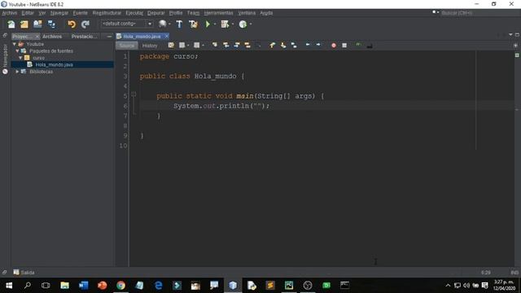521x293 pixels.
Task: Click the globe browser selector icon
Action: (x=162, y=24)
